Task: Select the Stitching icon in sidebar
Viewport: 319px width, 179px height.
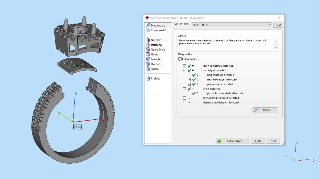Action: coord(148,45)
